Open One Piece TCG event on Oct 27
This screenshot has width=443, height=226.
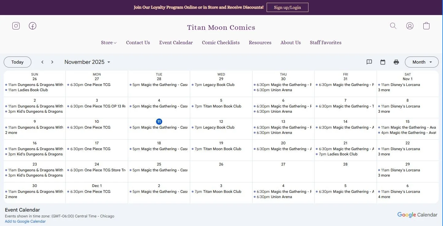(97, 85)
